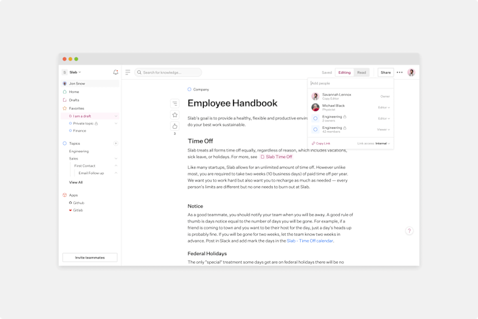The height and width of the screenshot is (319, 478).
Task: Open the table of contents outline icon
Action: [175, 104]
